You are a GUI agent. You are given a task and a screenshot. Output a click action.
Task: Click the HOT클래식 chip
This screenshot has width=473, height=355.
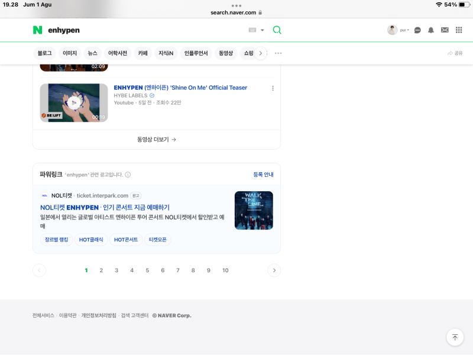pos(91,240)
